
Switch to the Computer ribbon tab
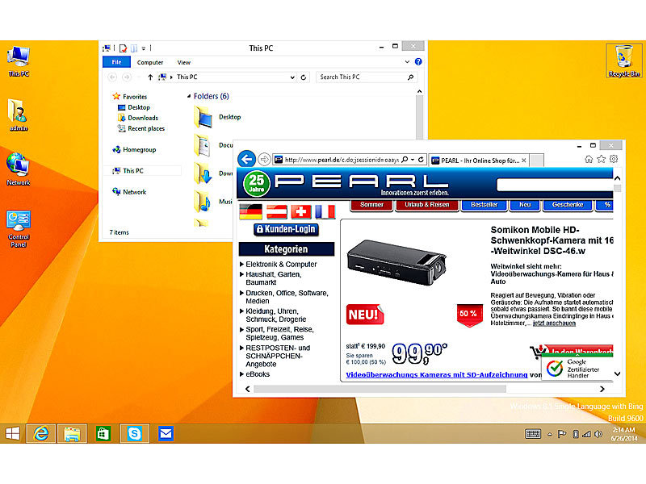click(x=149, y=62)
